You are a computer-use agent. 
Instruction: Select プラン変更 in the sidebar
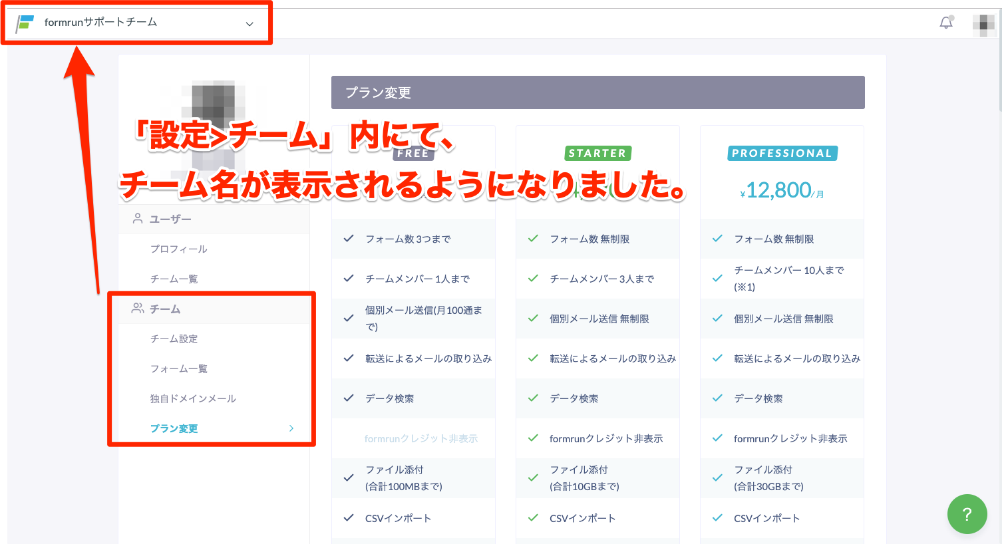[x=174, y=428]
